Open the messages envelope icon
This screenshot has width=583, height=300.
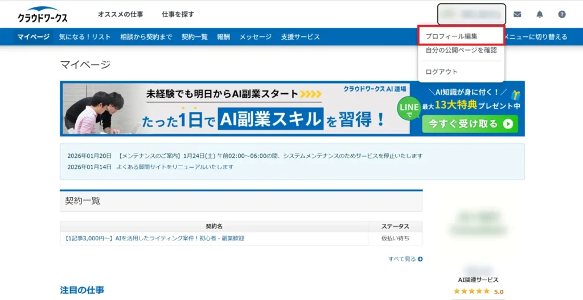(517, 14)
